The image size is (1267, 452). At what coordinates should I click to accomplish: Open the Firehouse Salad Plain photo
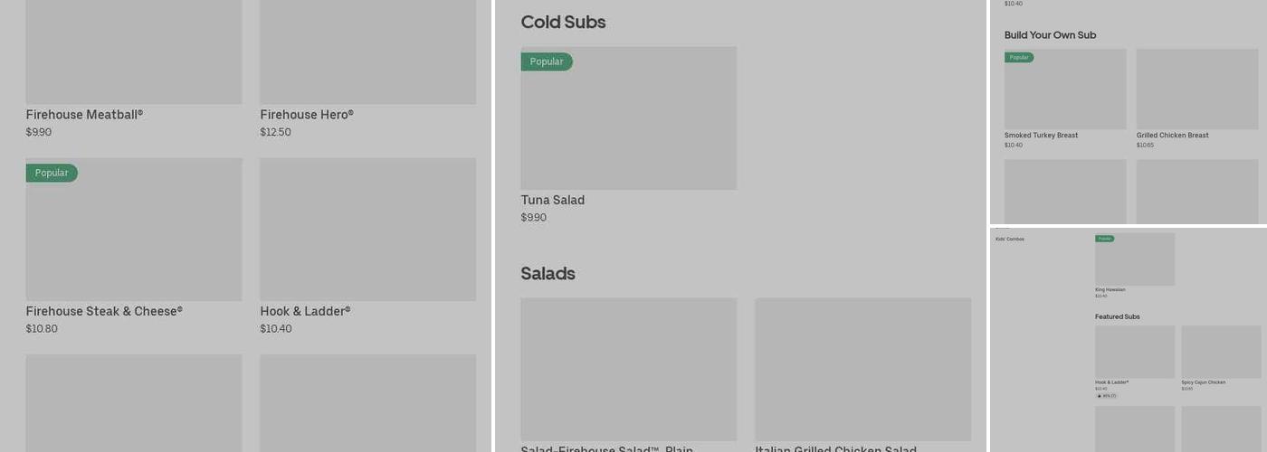(x=628, y=369)
